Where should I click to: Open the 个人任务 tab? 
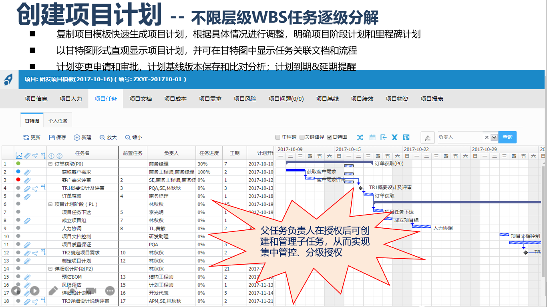point(58,121)
